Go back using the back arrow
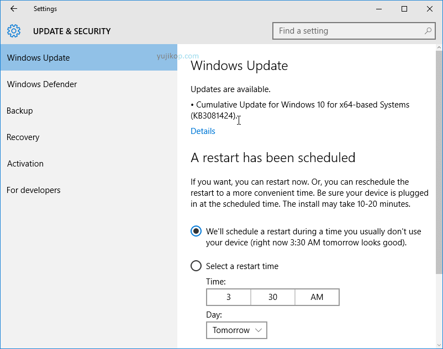Image resolution: width=443 pixels, height=349 pixels. pos(14,9)
